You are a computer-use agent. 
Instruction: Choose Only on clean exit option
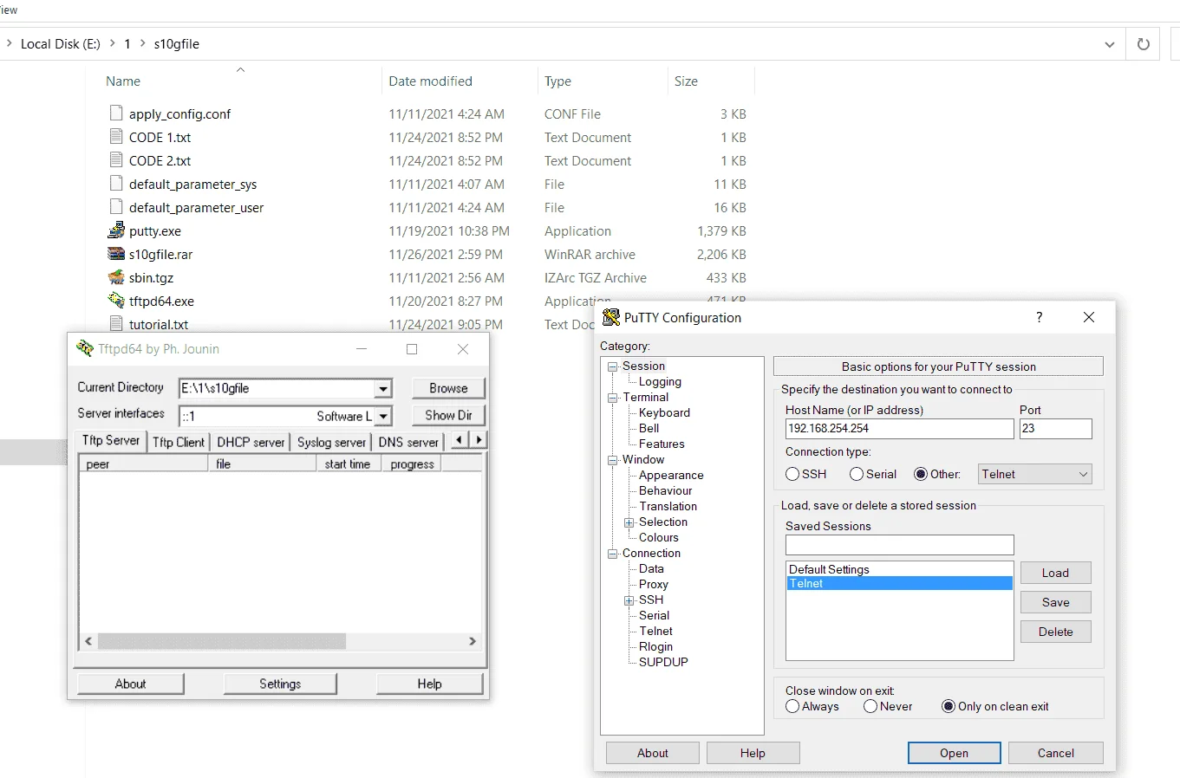949,706
